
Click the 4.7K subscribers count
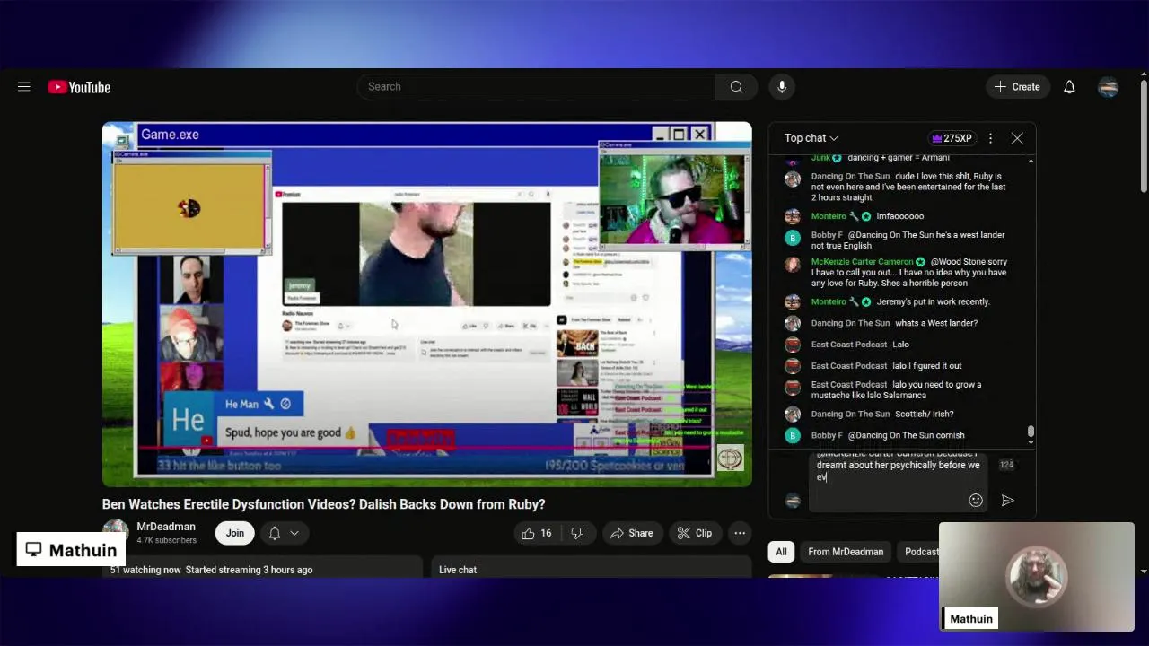[166, 540]
